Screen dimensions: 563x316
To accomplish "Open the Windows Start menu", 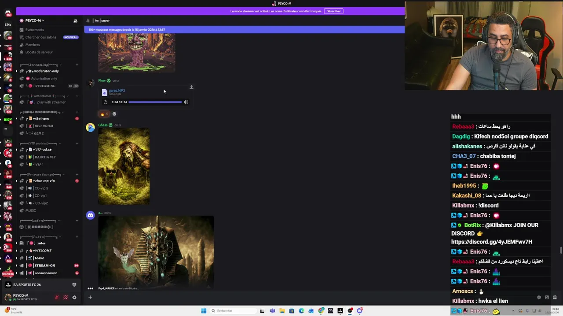I will (204, 311).
